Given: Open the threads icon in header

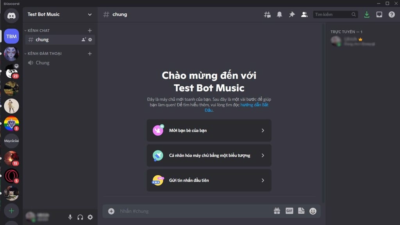Looking at the screenshot, I should [267, 14].
